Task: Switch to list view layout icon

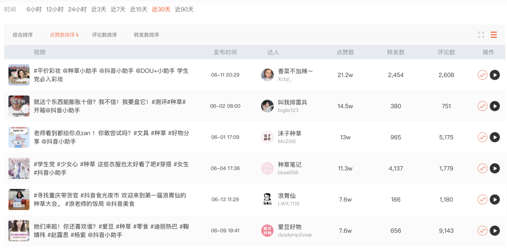Action: pos(493,35)
